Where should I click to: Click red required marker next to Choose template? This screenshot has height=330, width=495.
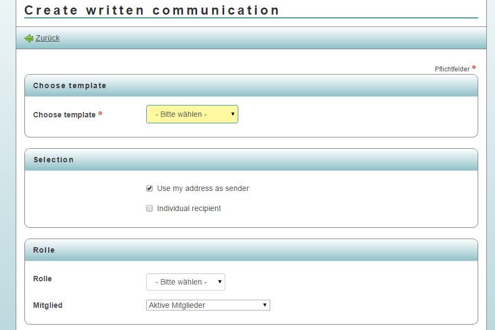pos(100,114)
